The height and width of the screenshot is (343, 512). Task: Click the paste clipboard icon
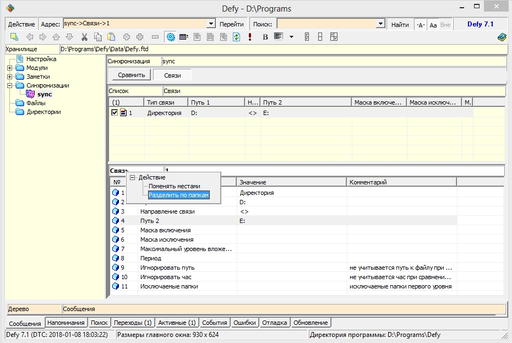(111, 37)
